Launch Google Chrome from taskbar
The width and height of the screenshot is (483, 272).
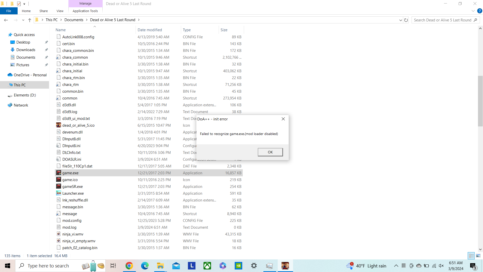pyautogui.click(x=129, y=266)
